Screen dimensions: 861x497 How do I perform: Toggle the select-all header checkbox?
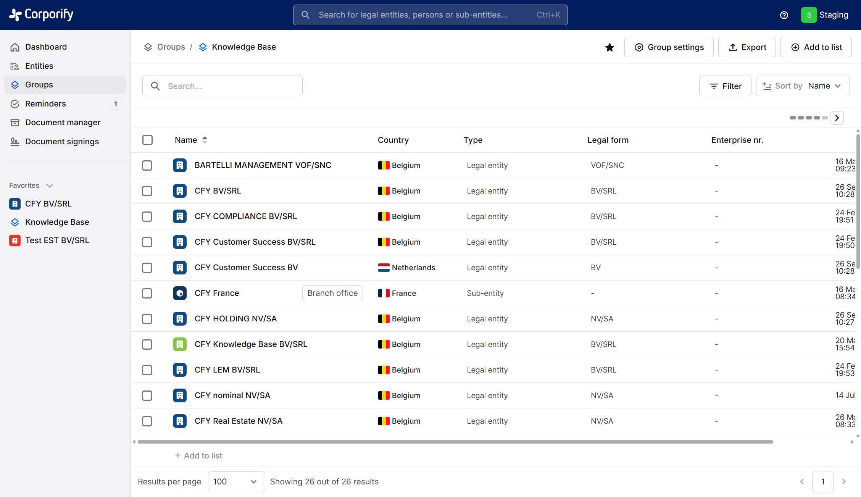[x=147, y=140]
